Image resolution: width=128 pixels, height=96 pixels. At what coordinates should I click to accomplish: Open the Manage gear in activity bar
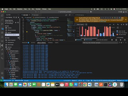[2, 77]
